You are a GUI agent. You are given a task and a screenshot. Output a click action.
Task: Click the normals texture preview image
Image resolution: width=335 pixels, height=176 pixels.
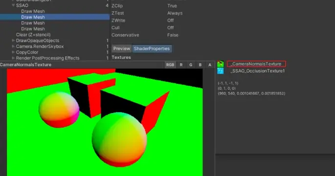click(105, 122)
